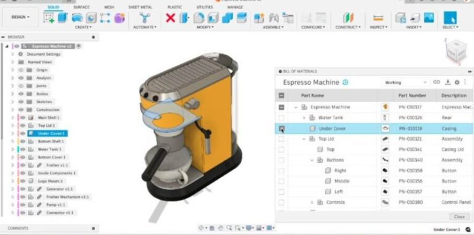Open the Design workspace dropdown
Screen dimensions: 474x235
pyautogui.click(x=20, y=17)
